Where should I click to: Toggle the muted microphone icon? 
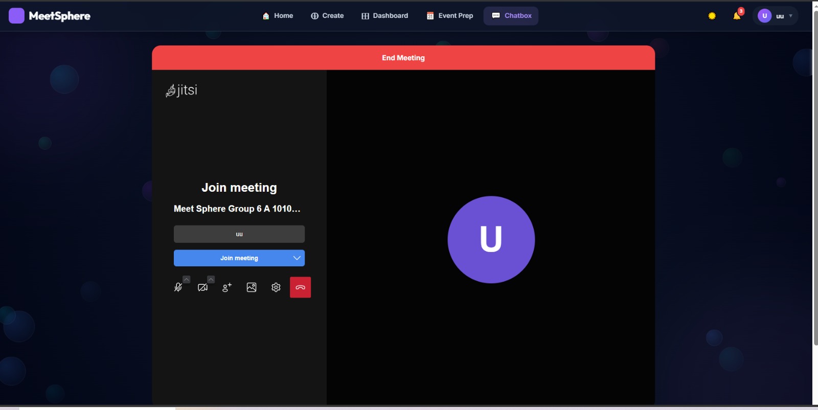pyautogui.click(x=178, y=287)
